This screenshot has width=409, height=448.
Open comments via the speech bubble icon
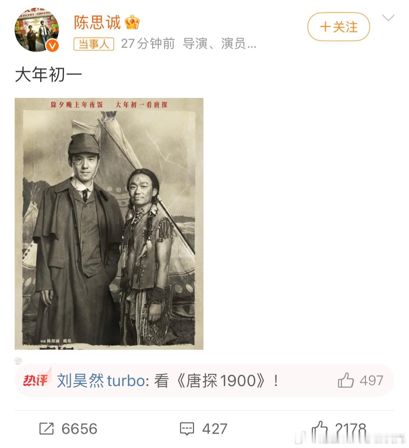(x=187, y=428)
